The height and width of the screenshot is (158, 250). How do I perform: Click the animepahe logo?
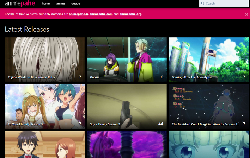[20, 3]
